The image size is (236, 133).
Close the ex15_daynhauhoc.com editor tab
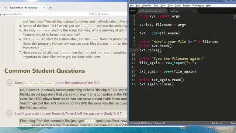(x=164, y=11)
